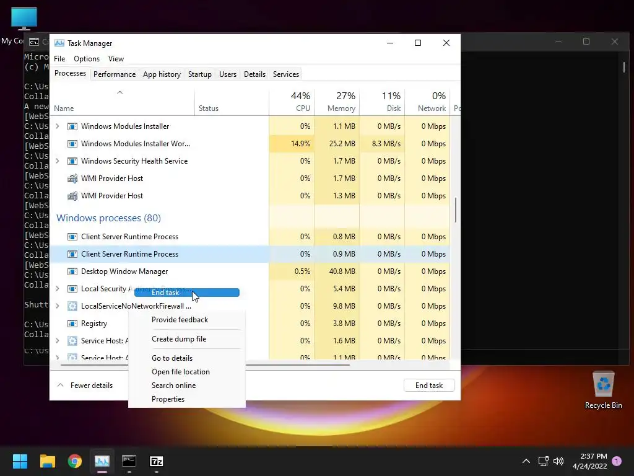Screen dimensions: 634x476
Task: Click the Local Security Authority process icon
Action: [72, 289]
